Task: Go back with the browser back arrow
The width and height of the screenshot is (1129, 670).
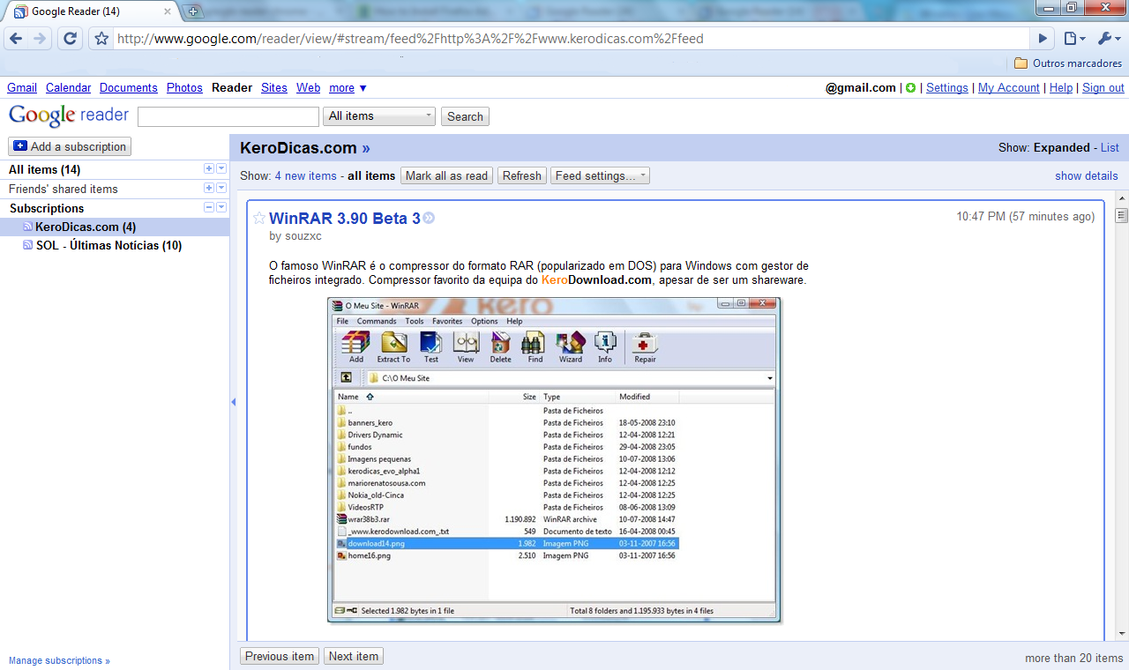Action: click(x=16, y=39)
